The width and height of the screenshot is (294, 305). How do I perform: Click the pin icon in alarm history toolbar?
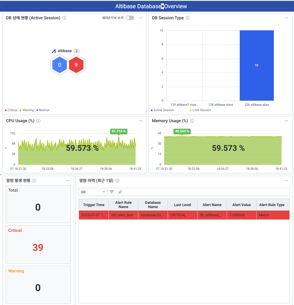(x=120, y=192)
